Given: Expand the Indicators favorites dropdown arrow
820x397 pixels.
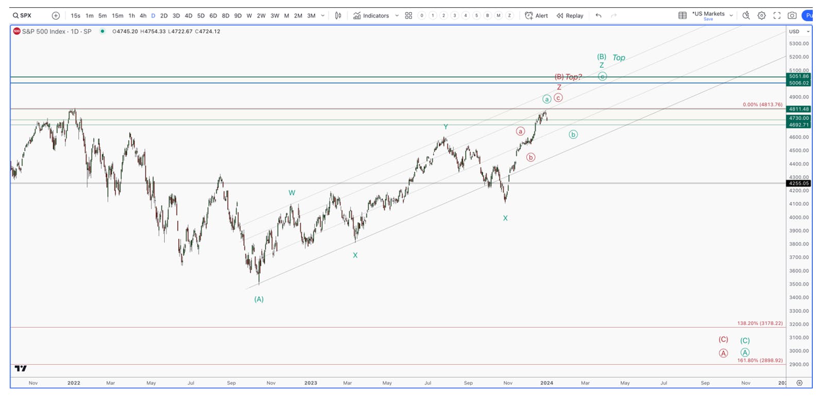Looking at the screenshot, I should (x=397, y=16).
